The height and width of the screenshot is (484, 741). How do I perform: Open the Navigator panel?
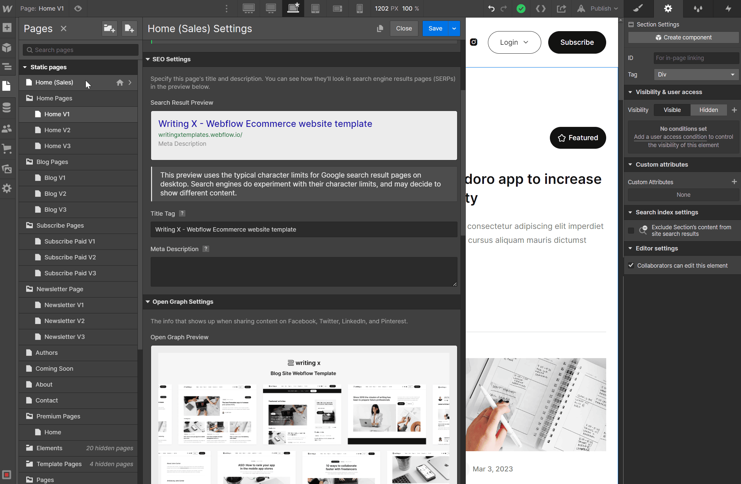(7, 67)
